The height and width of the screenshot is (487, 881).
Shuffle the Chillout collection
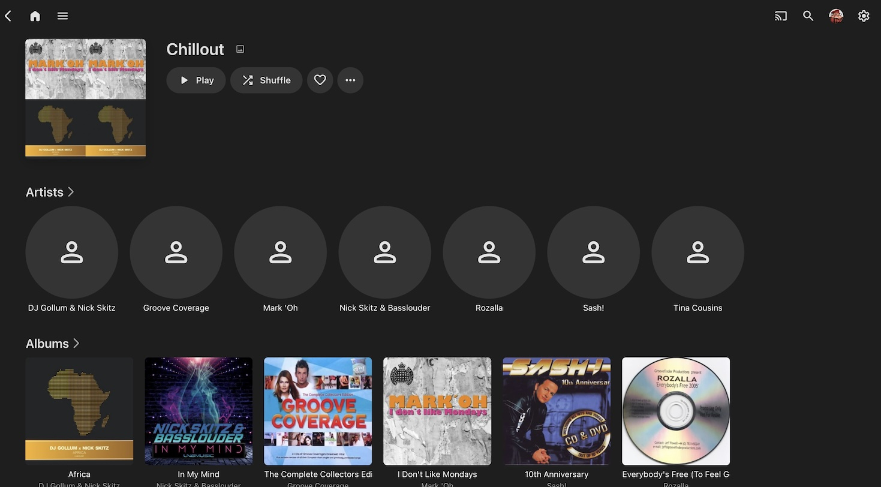pos(266,80)
